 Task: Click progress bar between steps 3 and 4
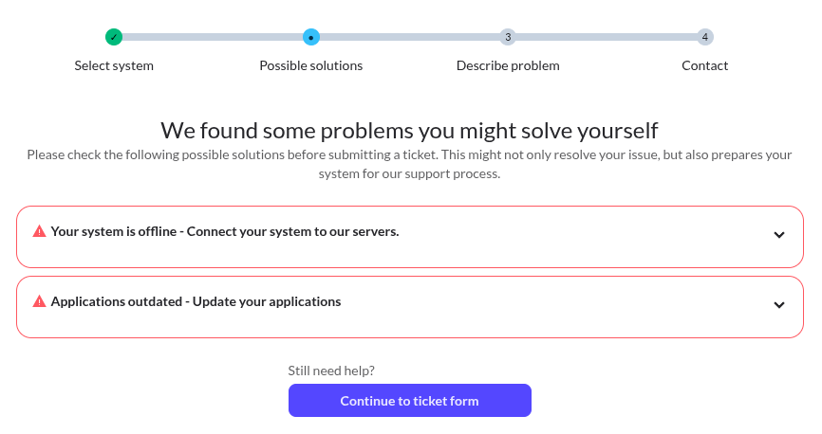(x=606, y=37)
